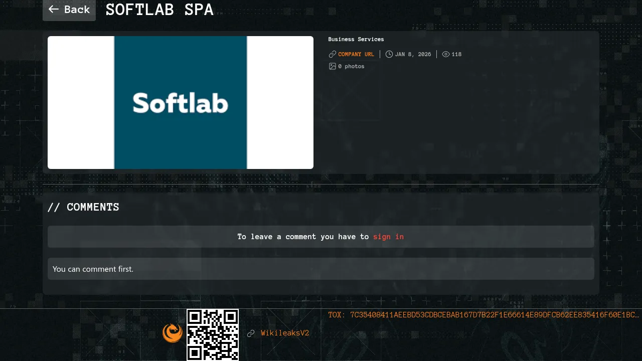Screen dimensions: 642x361
Task: Select the 0 photos label
Action: [x=351, y=66]
